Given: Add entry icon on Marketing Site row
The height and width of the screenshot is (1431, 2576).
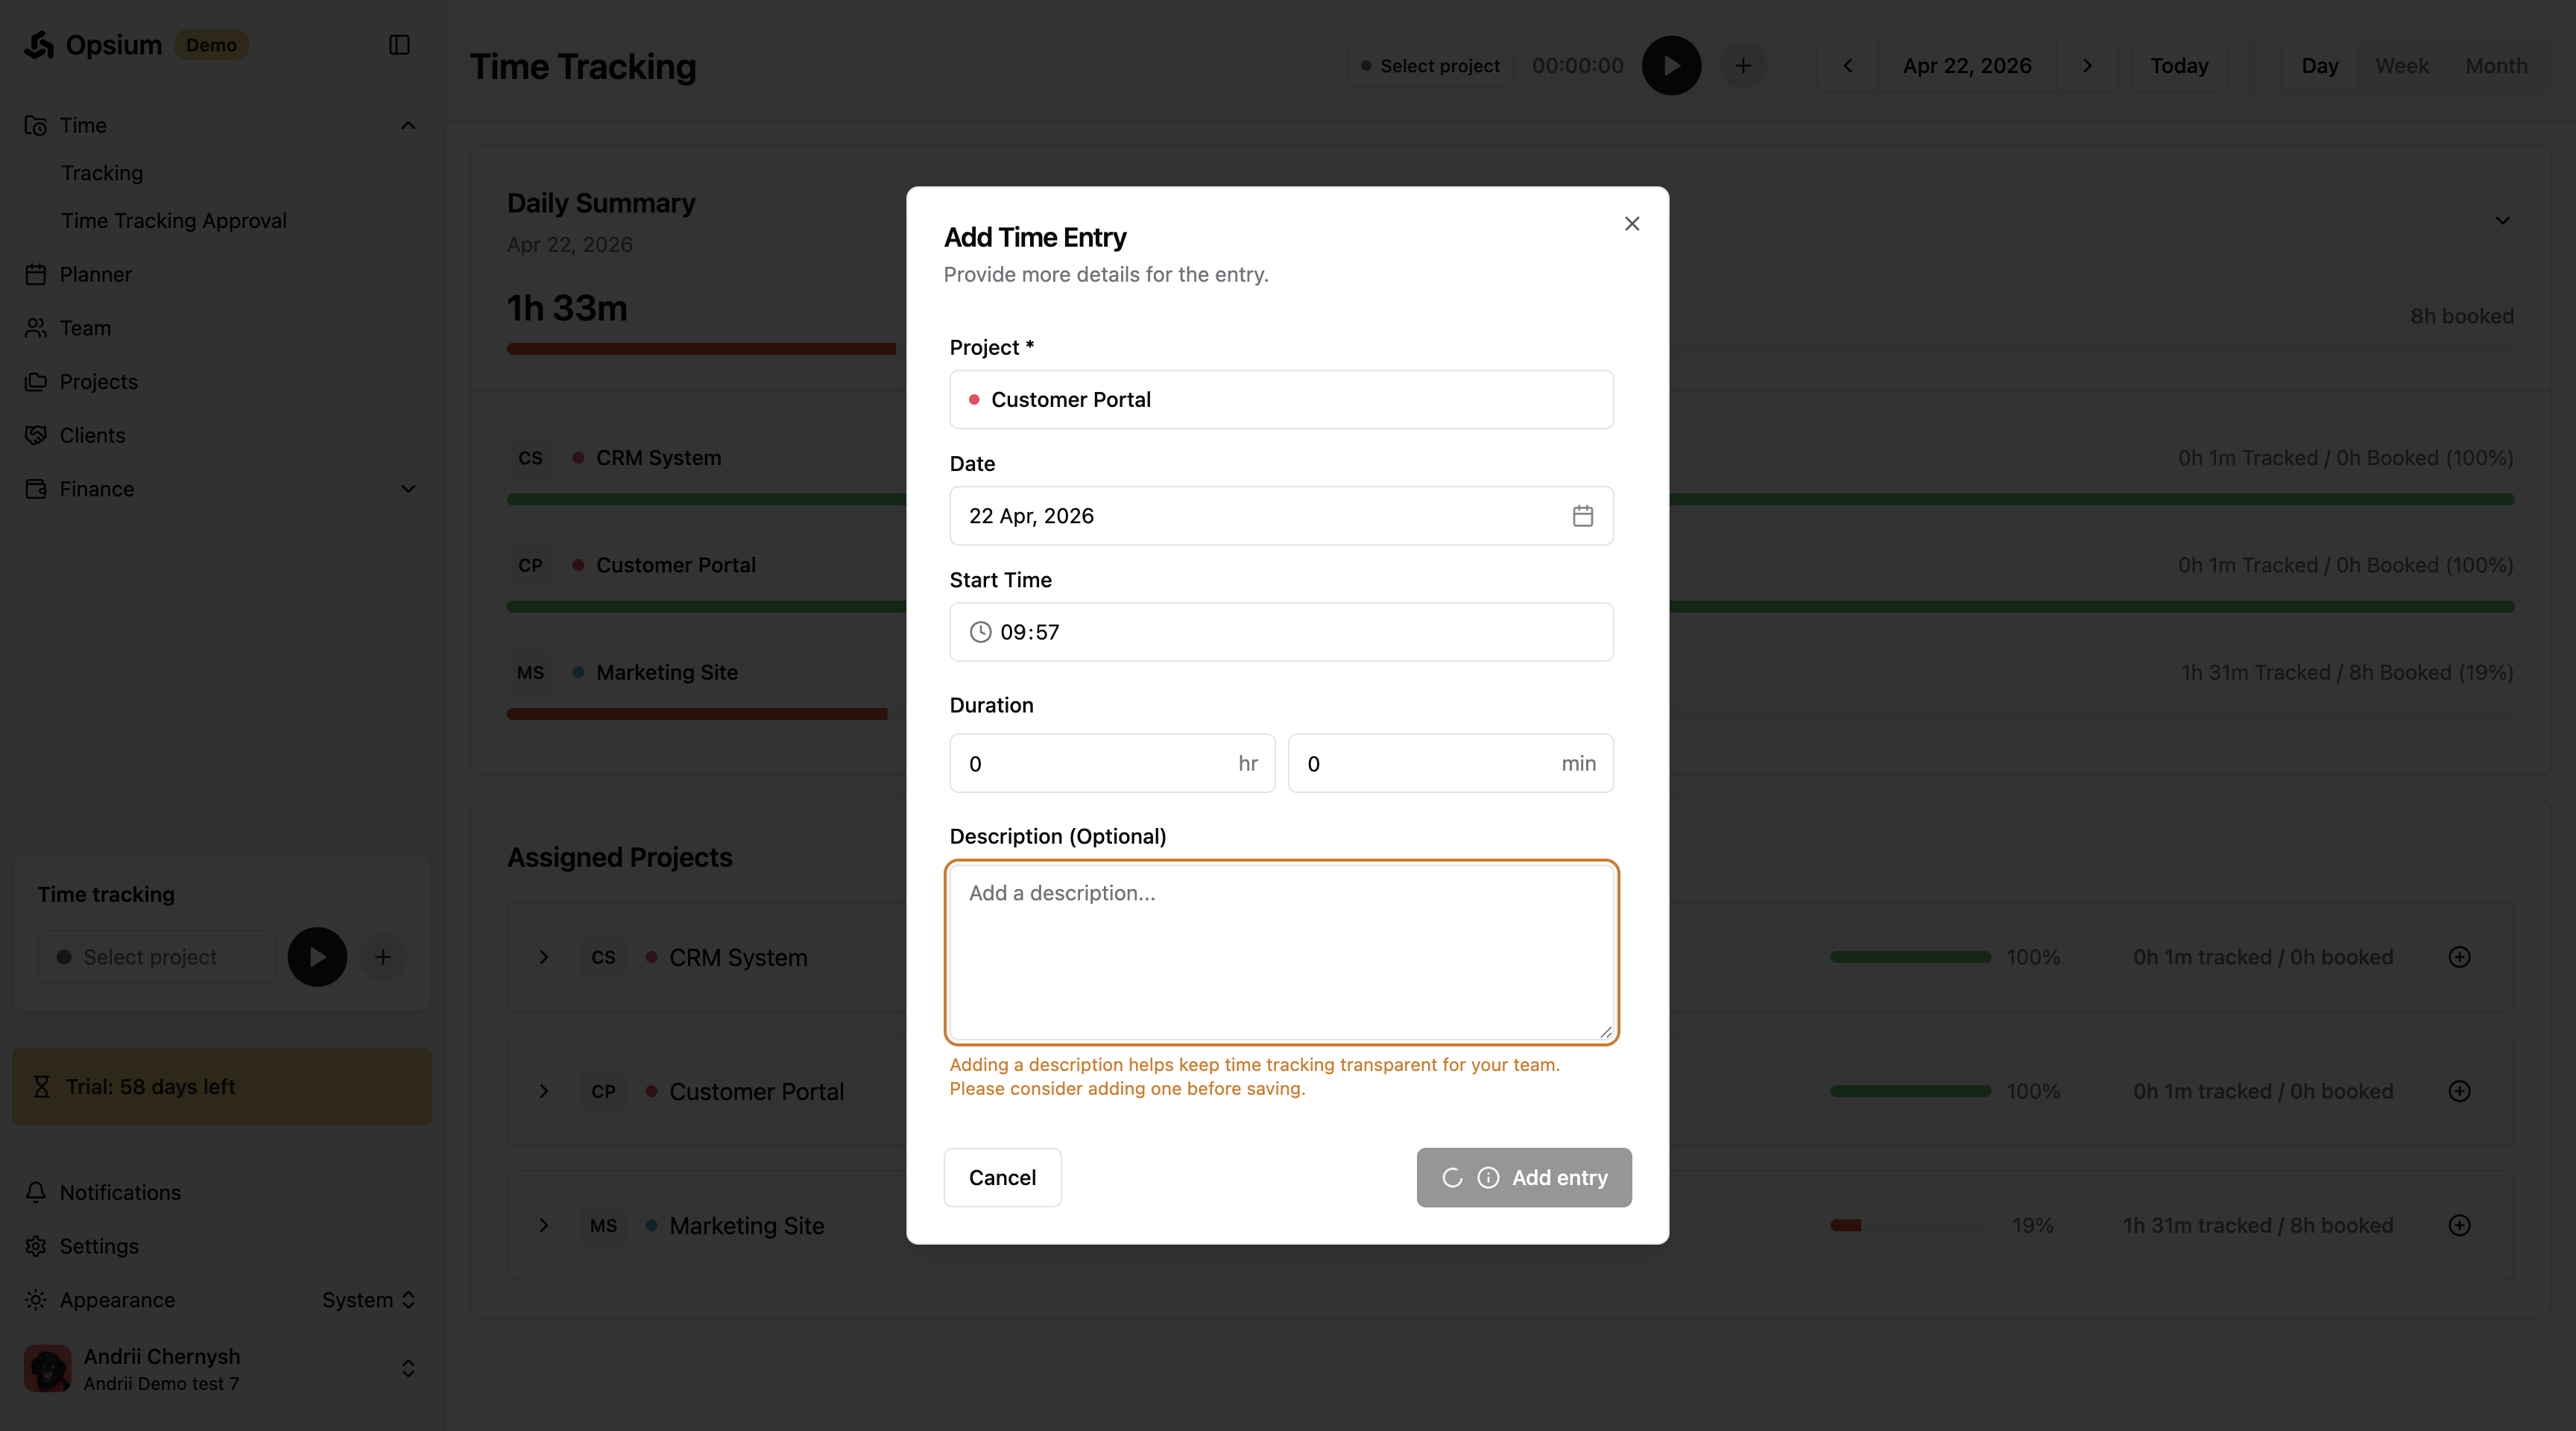Looking at the screenshot, I should [x=2459, y=1225].
